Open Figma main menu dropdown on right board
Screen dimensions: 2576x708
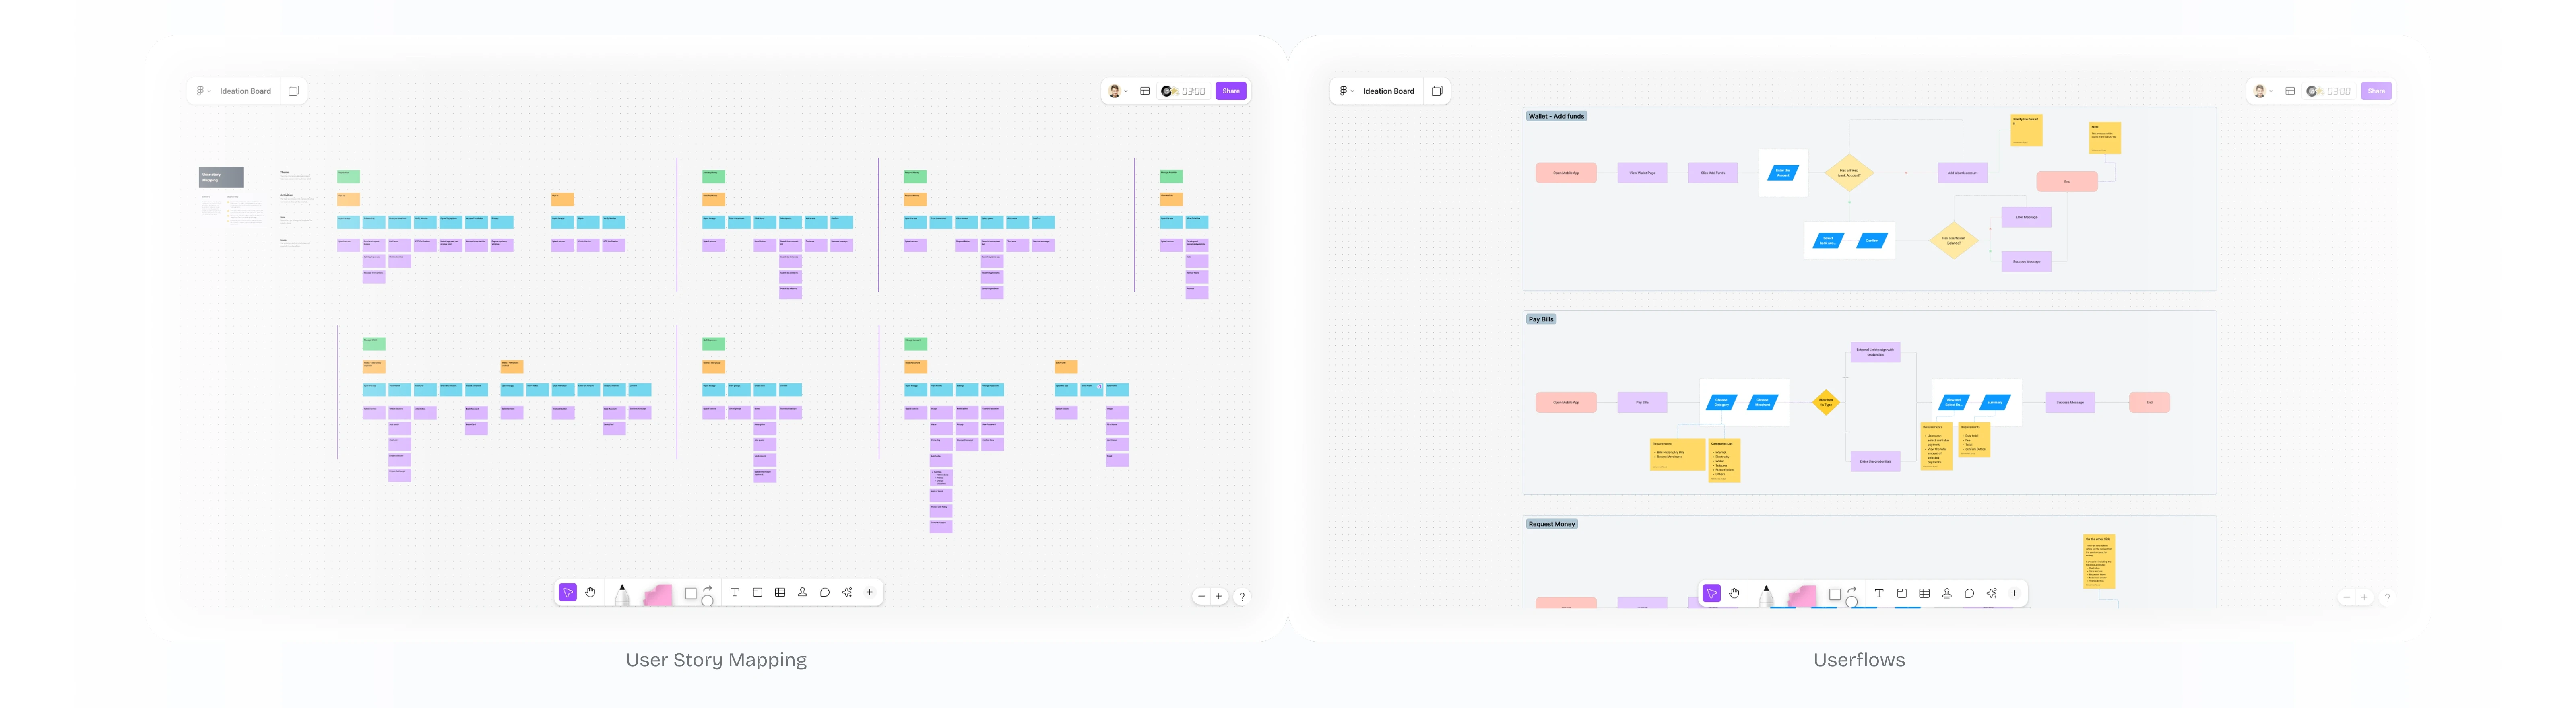click(1347, 91)
